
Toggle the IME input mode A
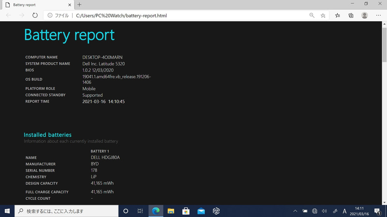[344, 211]
